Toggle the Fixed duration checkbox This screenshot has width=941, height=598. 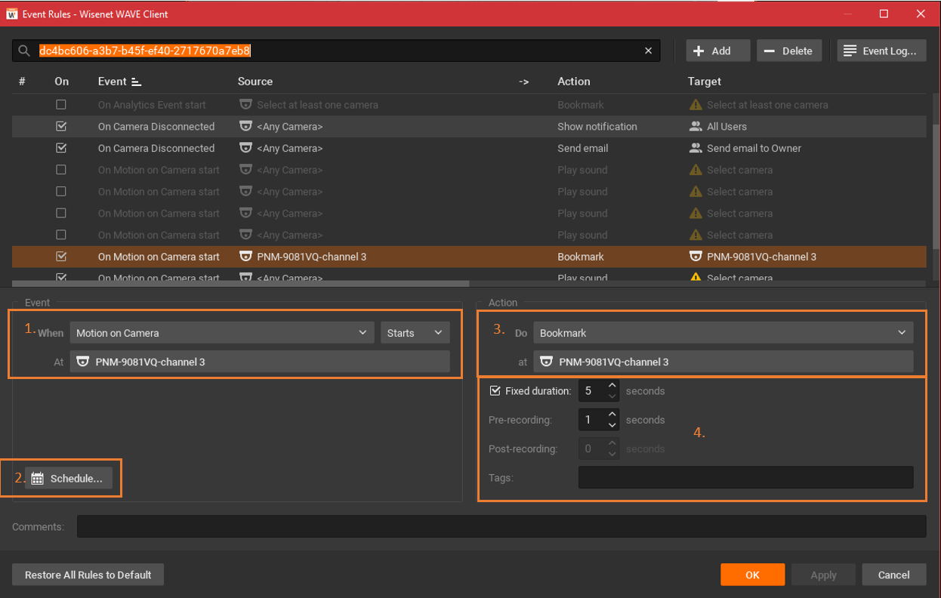click(495, 390)
